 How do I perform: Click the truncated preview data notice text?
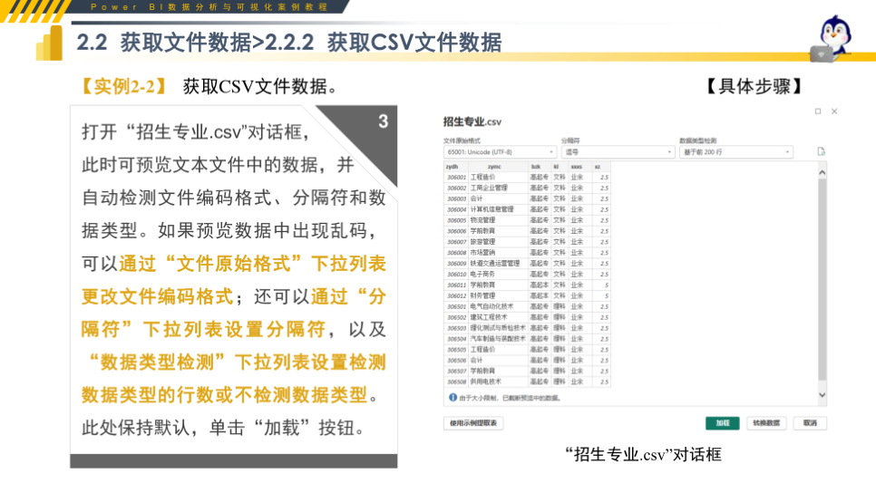click(x=510, y=398)
